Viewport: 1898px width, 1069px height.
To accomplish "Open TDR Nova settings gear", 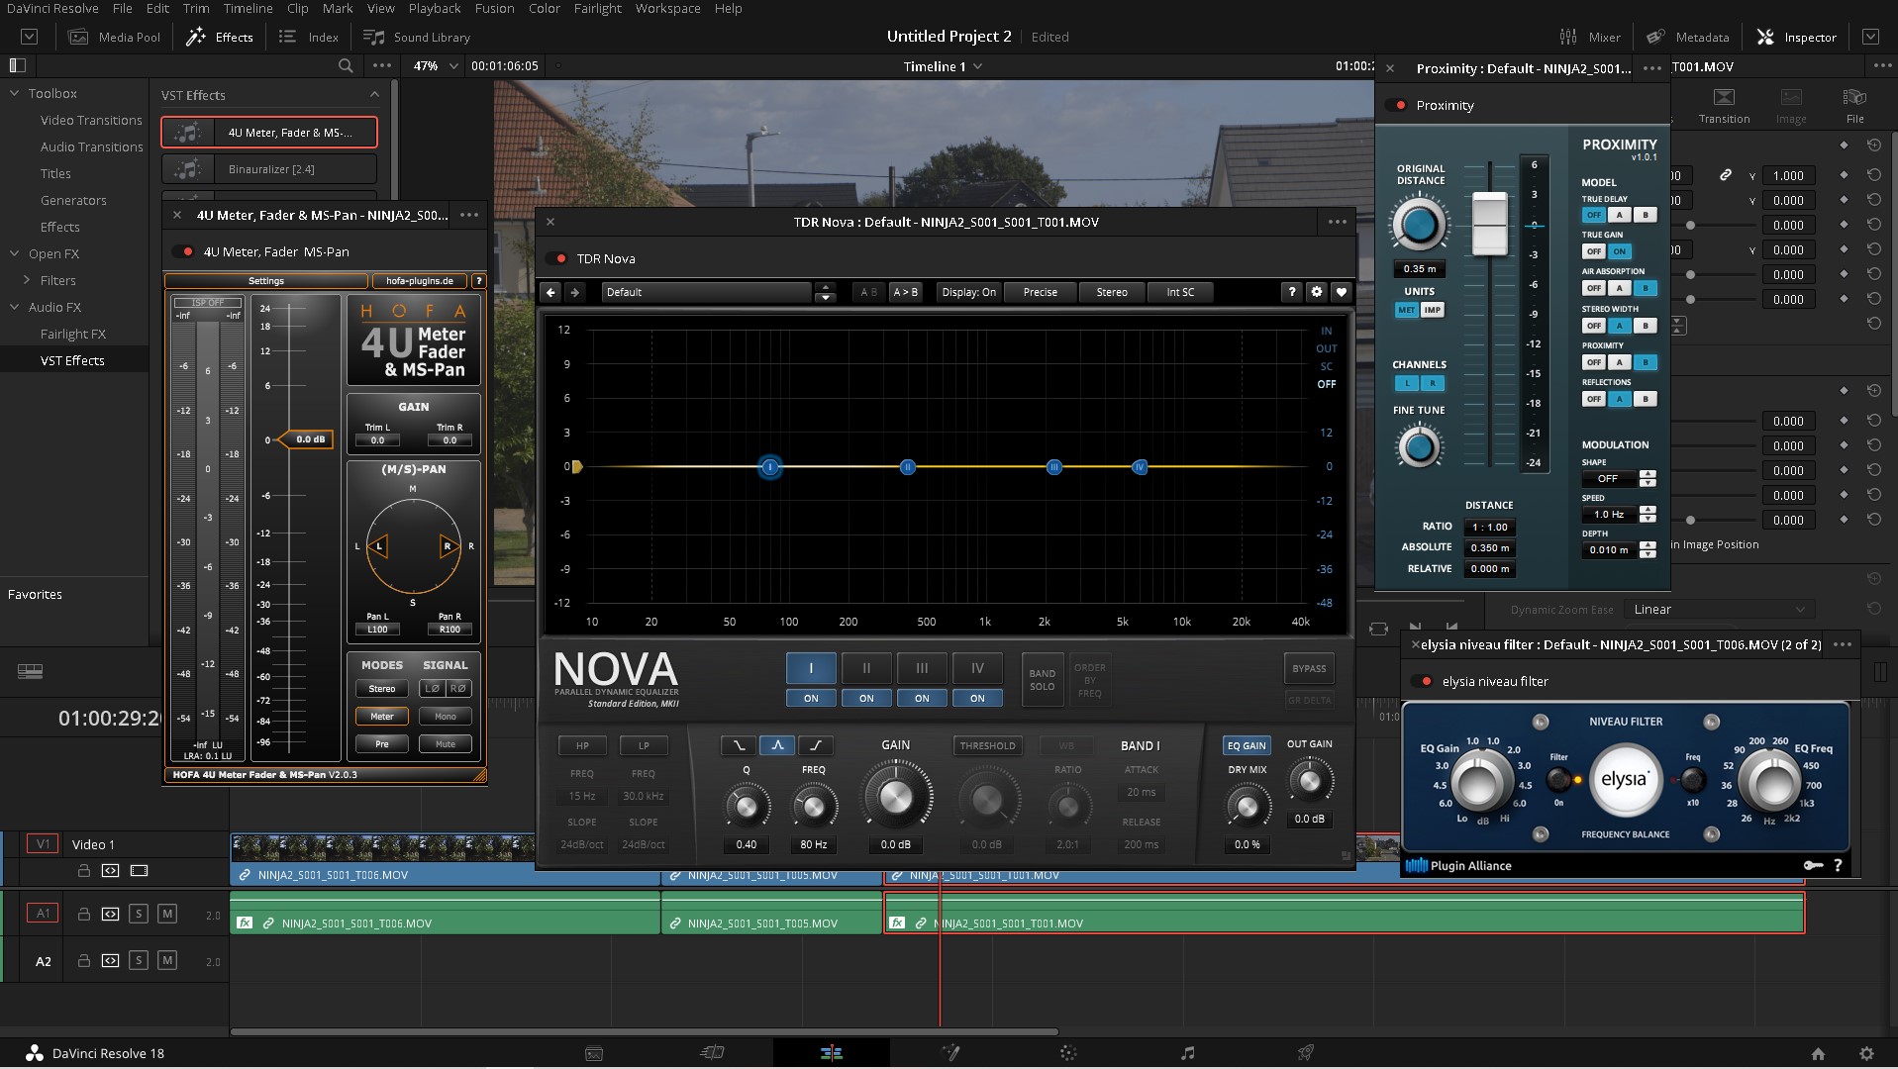I will [x=1316, y=292].
